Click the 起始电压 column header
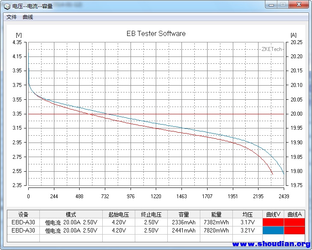Screen dimensions: 312x250 (119, 214)
